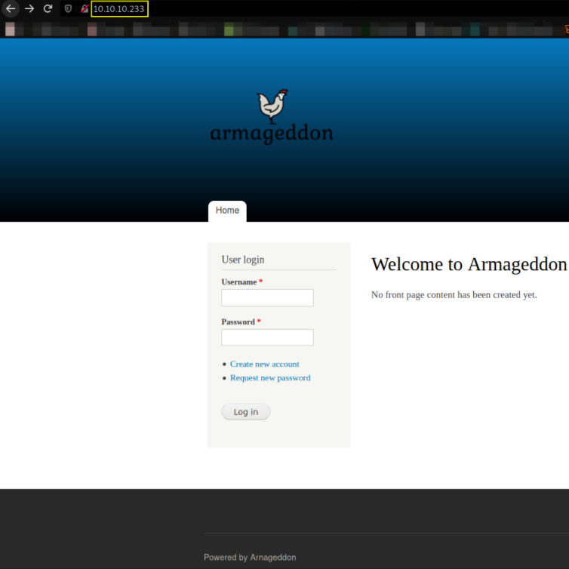Click the armageddon rooster logo
This screenshot has height=569, width=569.
point(272,106)
